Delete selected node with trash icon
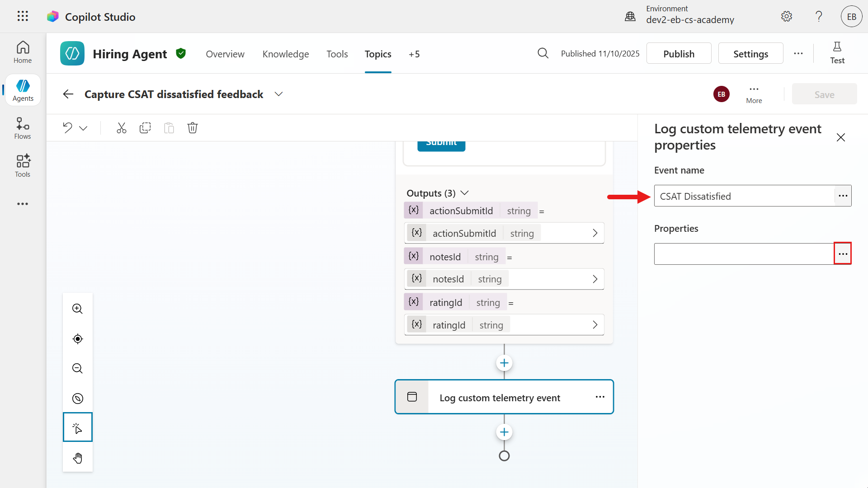The image size is (868, 488). [193, 128]
